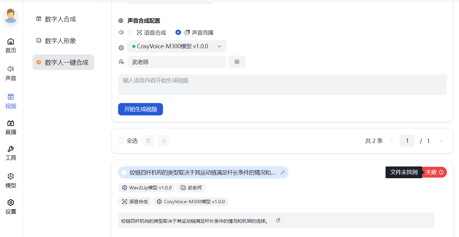459x237 pixels.
Task: Click the page number input showing 1
Action: point(407,141)
